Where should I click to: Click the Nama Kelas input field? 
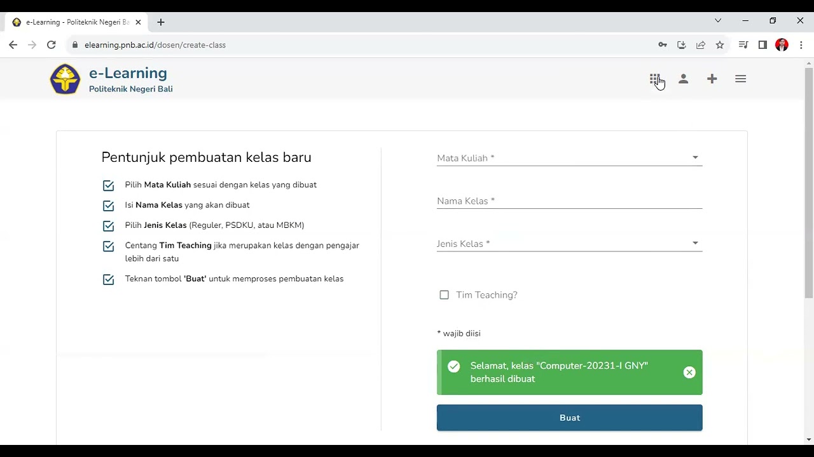569,201
